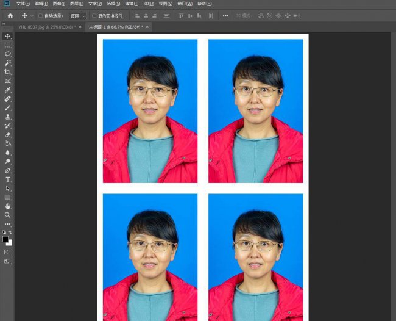Viewport: 396px width, 321px height.
Task: Align right edges icon
Action: pyautogui.click(x=155, y=16)
